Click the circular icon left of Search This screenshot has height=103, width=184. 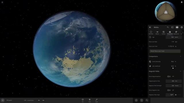(142, 100)
